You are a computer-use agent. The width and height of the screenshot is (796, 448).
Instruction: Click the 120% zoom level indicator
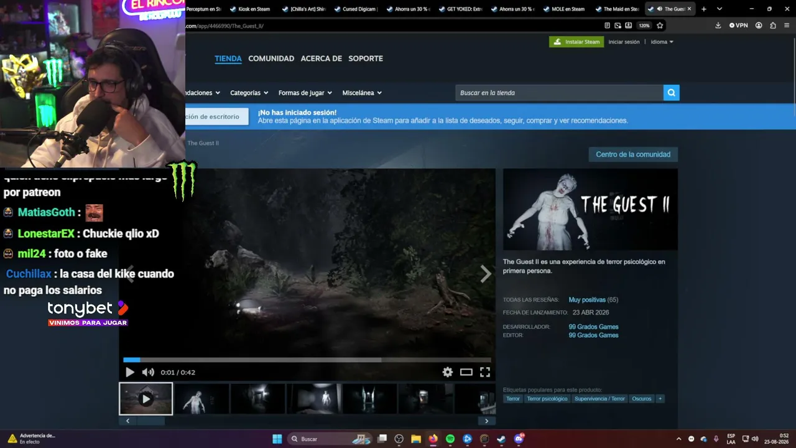(x=644, y=26)
